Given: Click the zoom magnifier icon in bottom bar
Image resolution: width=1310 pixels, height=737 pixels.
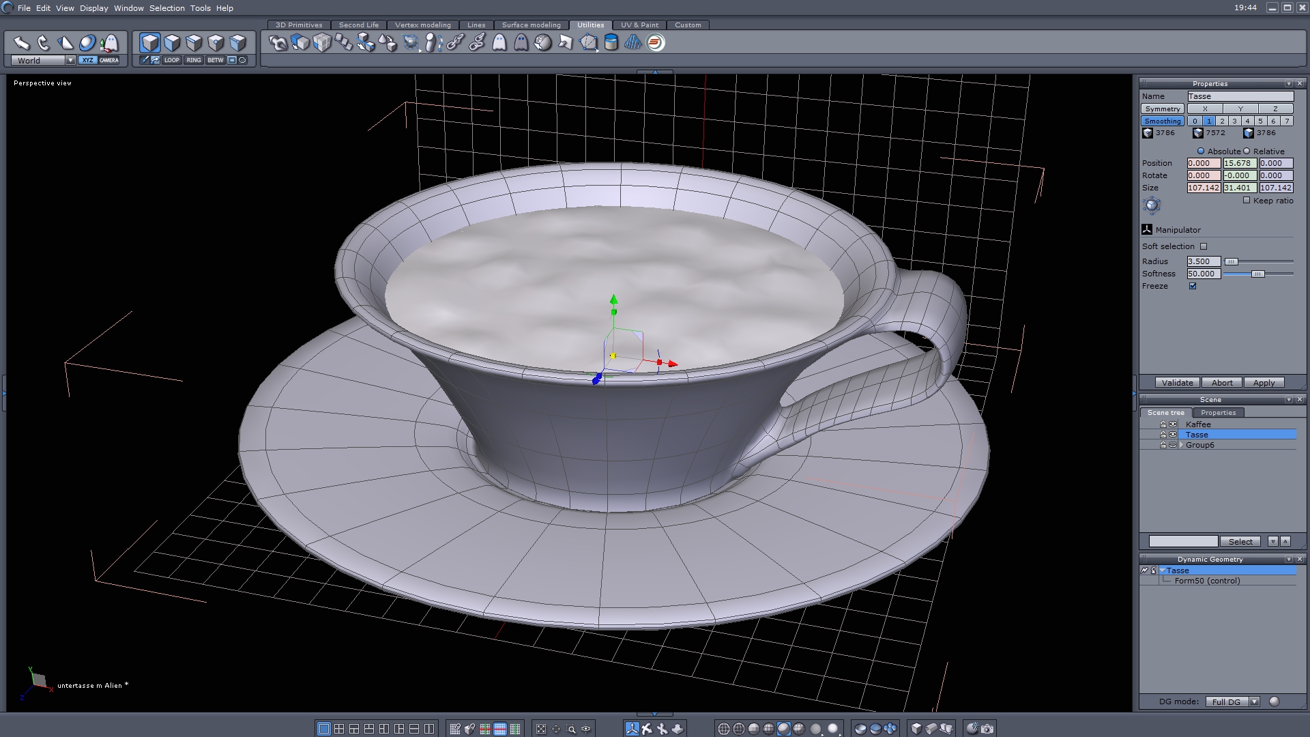Looking at the screenshot, I should click(571, 729).
